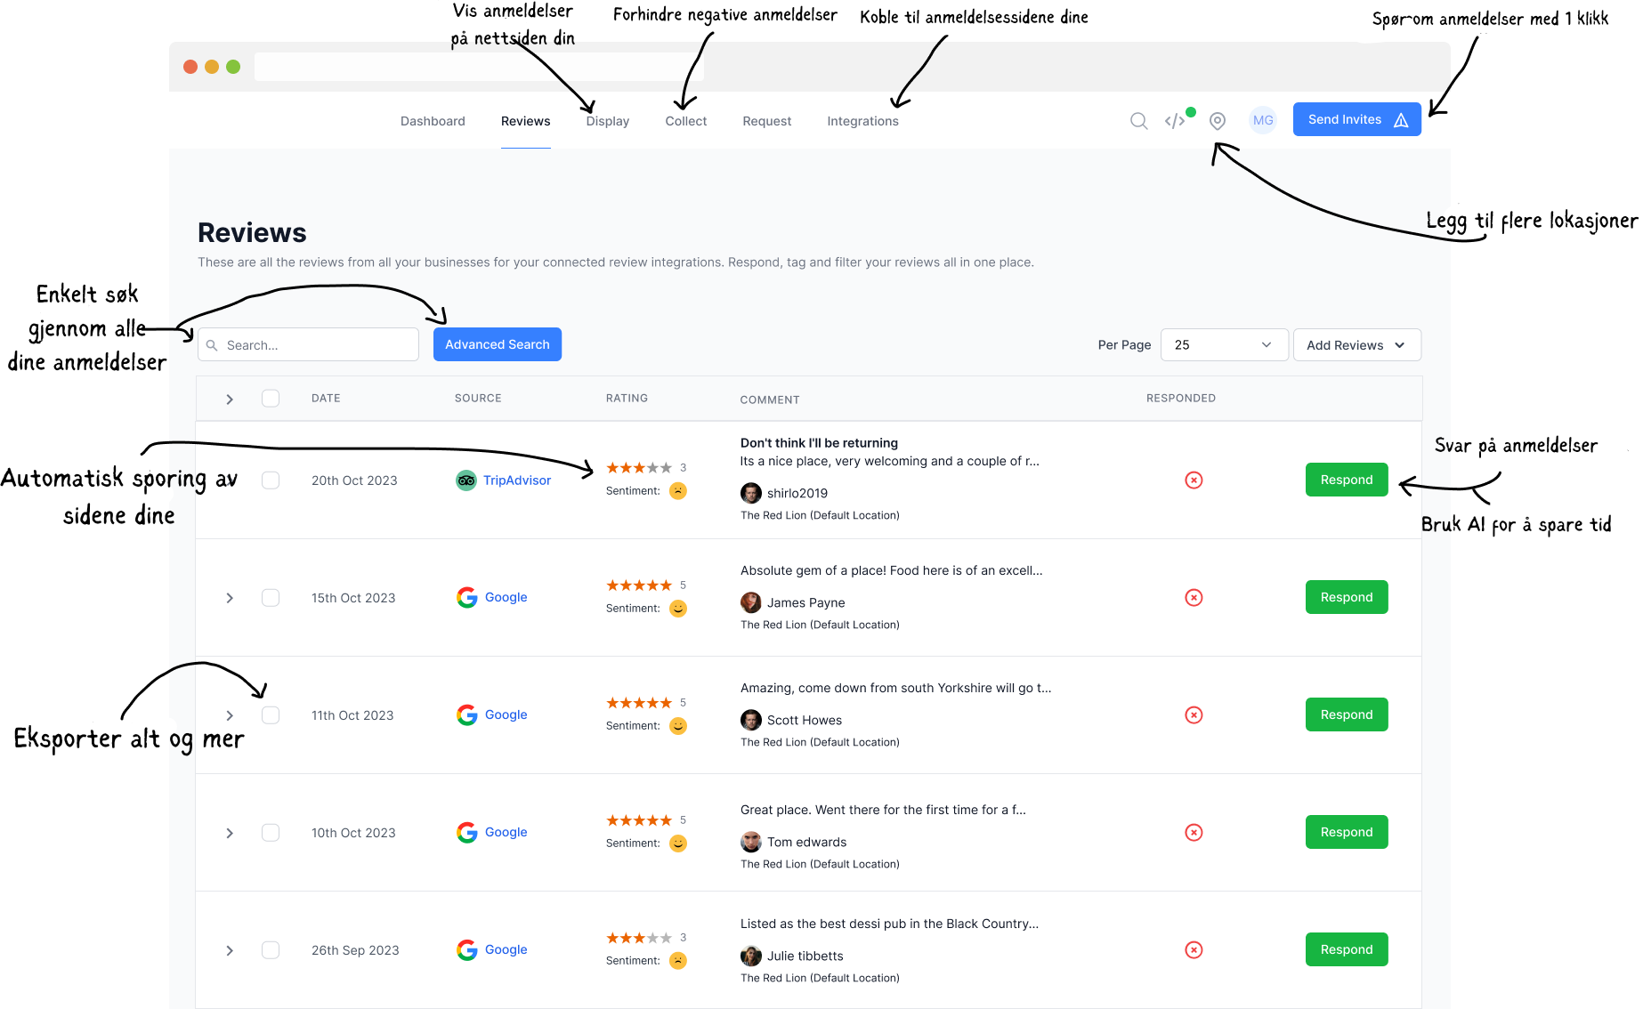Respond to shirlo2019's TripAdvisor review
Image resolution: width=1643 pixels, height=1009 pixels.
tap(1347, 480)
